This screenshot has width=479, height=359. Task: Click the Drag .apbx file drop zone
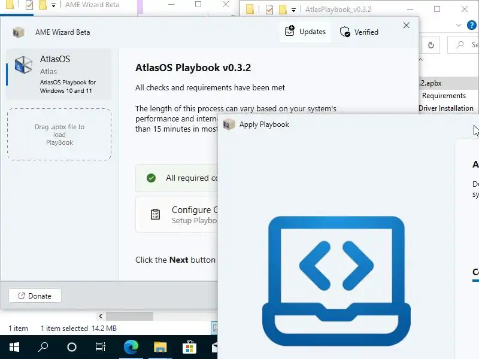[59, 134]
